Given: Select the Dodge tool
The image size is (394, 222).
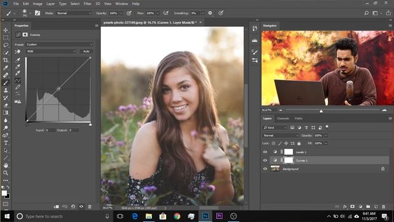Looking at the screenshot, I should point(6,128).
